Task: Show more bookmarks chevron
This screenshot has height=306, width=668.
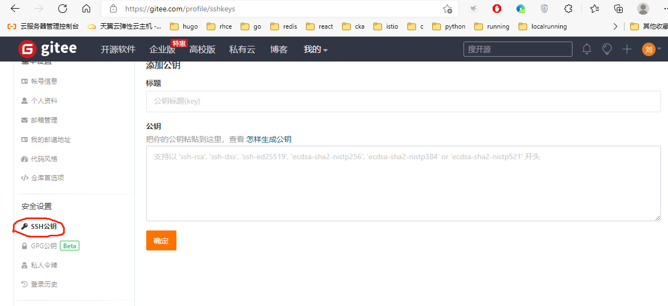Action: pos(615,26)
